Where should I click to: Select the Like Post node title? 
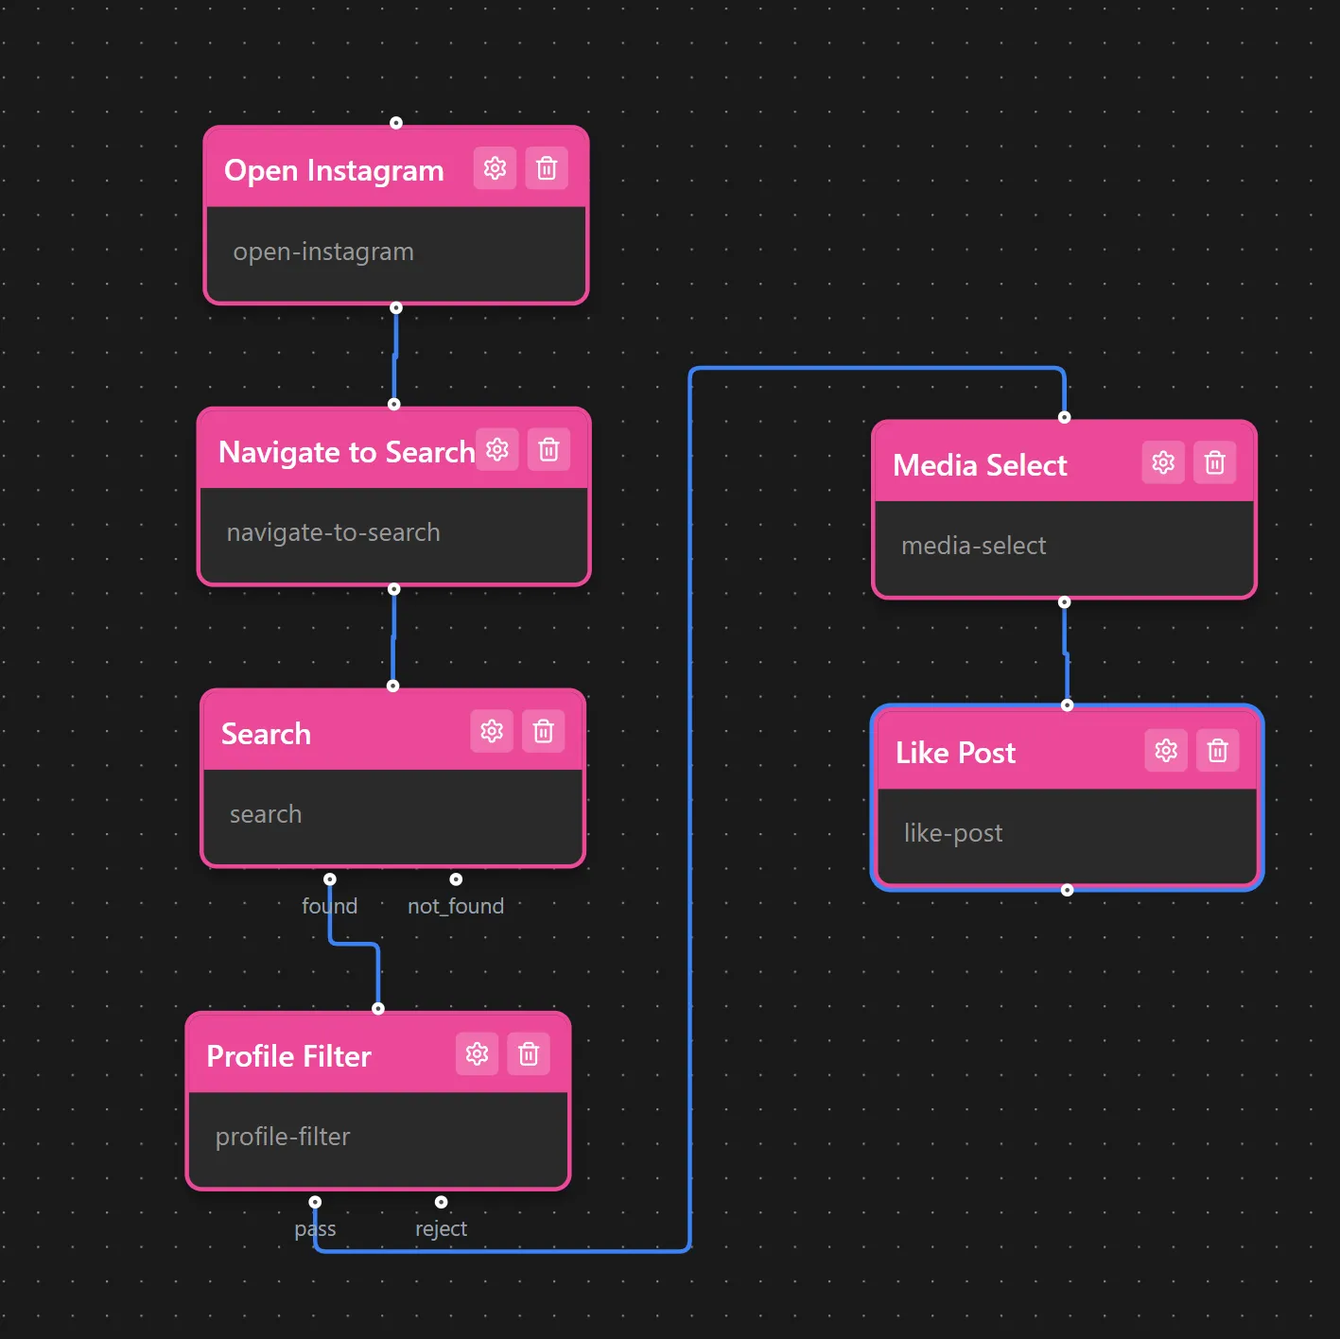click(955, 753)
